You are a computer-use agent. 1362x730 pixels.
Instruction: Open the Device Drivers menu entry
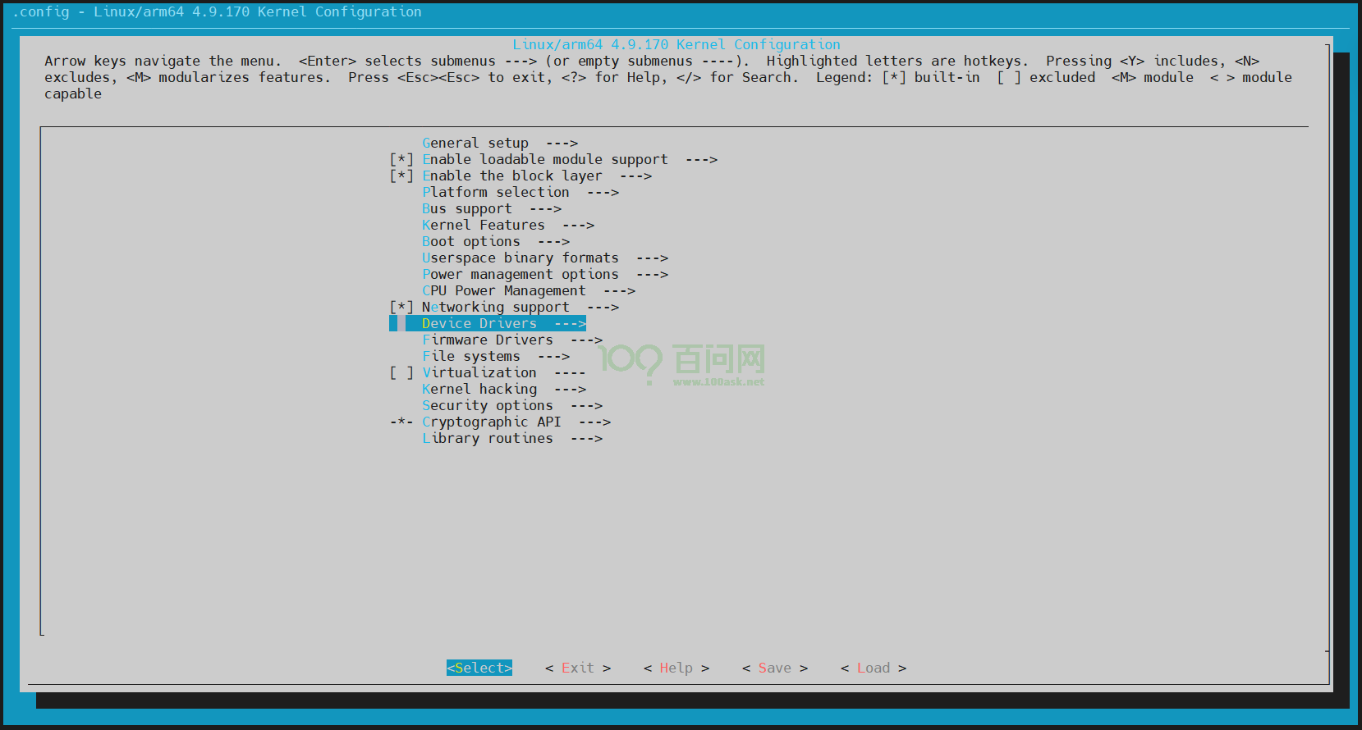click(x=479, y=324)
